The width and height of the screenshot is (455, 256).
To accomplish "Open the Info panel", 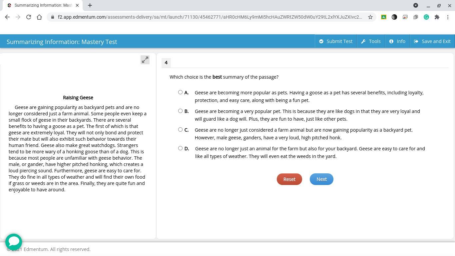I will 397,41.
